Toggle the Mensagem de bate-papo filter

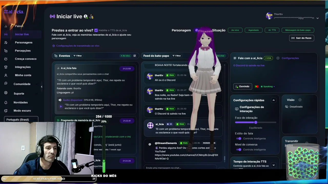click(x=298, y=30)
